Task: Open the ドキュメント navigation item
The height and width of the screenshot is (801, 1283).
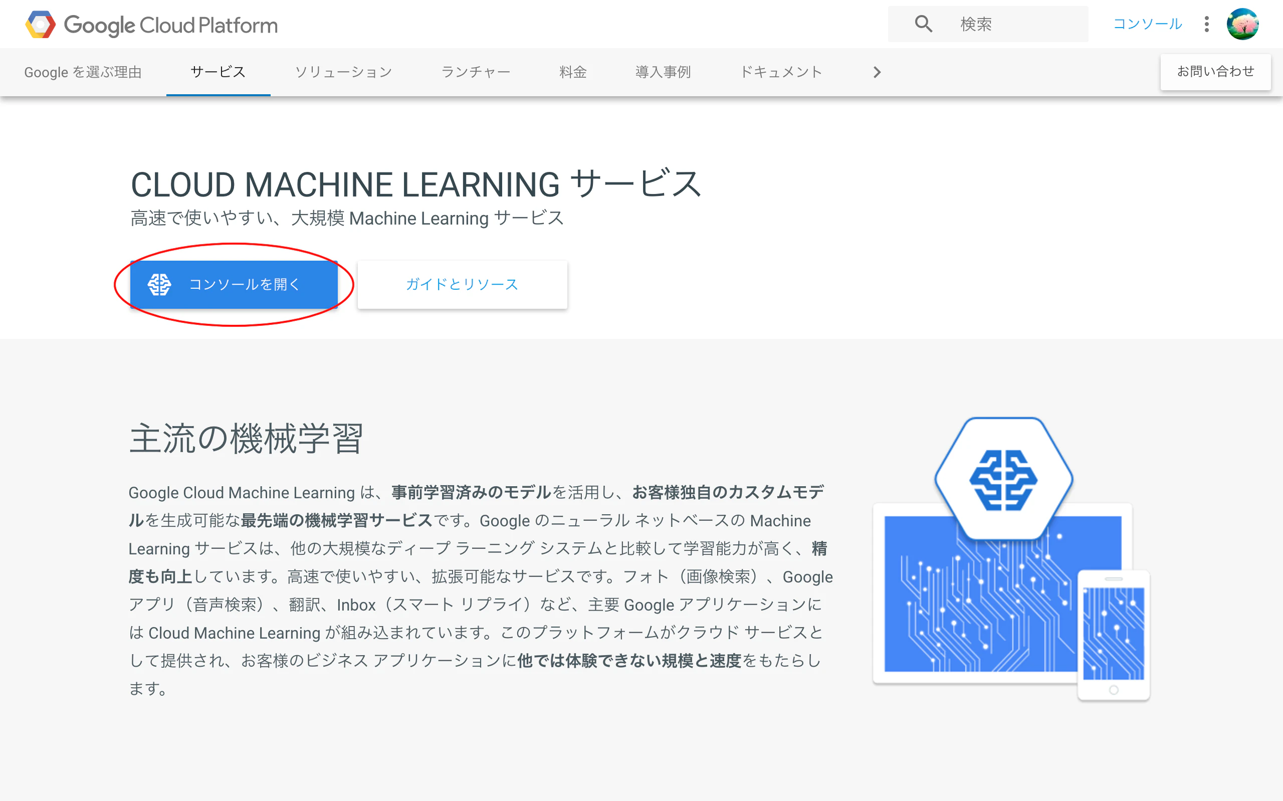Action: (781, 72)
